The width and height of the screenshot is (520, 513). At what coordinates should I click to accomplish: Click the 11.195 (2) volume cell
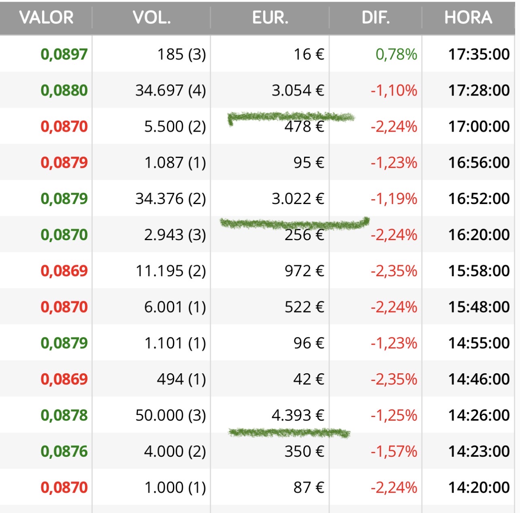coord(170,271)
